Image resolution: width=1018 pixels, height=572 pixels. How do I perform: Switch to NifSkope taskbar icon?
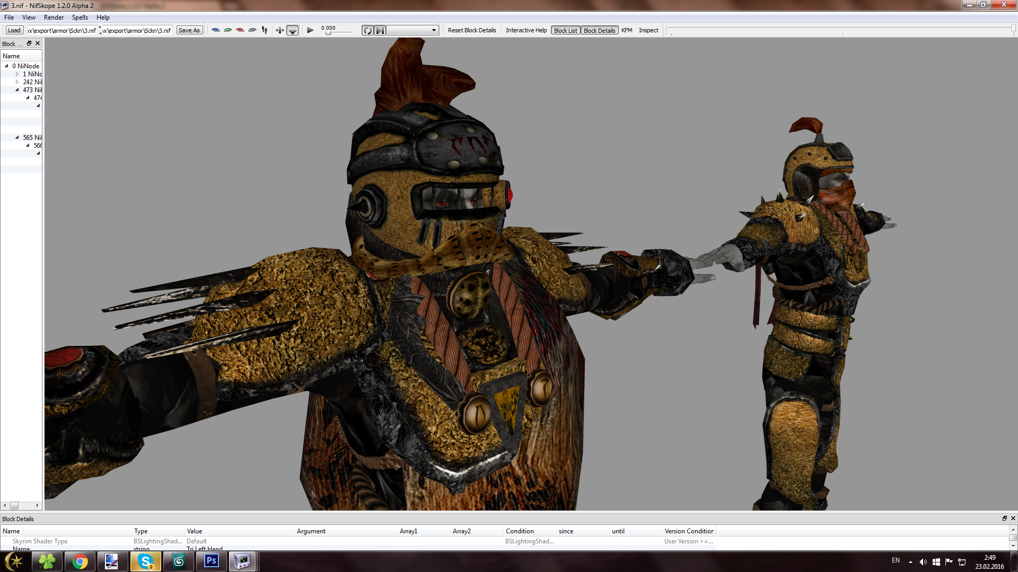tap(243, 561)
